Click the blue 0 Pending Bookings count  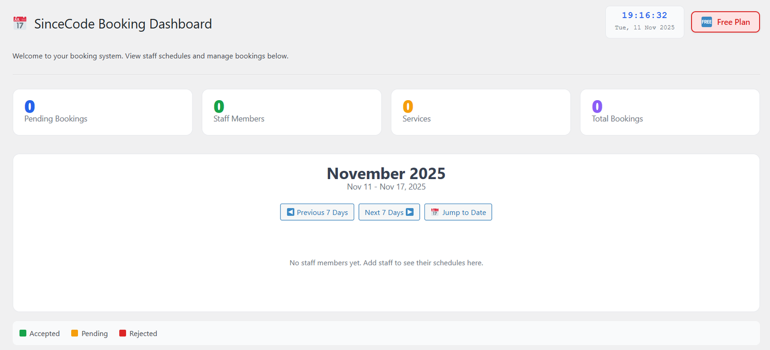pos(29,106)
